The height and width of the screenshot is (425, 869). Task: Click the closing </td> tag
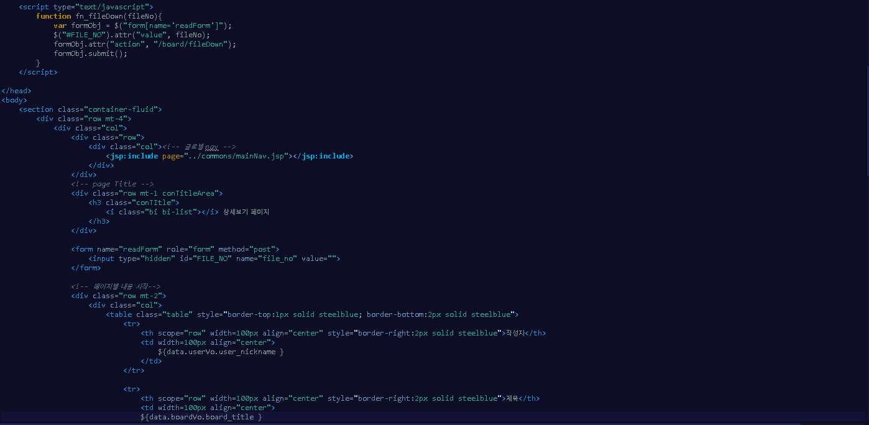151,361
